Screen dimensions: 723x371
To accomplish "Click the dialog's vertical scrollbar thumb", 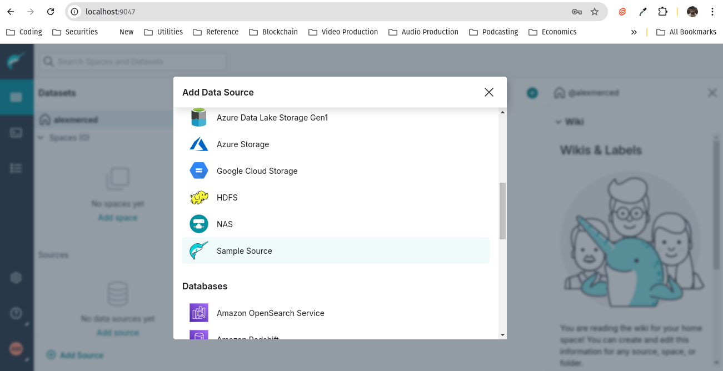I will pos(502,211).
